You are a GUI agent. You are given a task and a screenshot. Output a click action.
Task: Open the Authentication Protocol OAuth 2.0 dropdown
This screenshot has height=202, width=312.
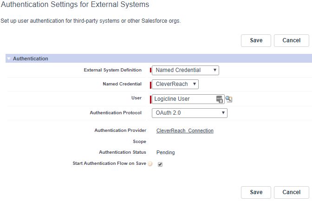coord(189,113)
